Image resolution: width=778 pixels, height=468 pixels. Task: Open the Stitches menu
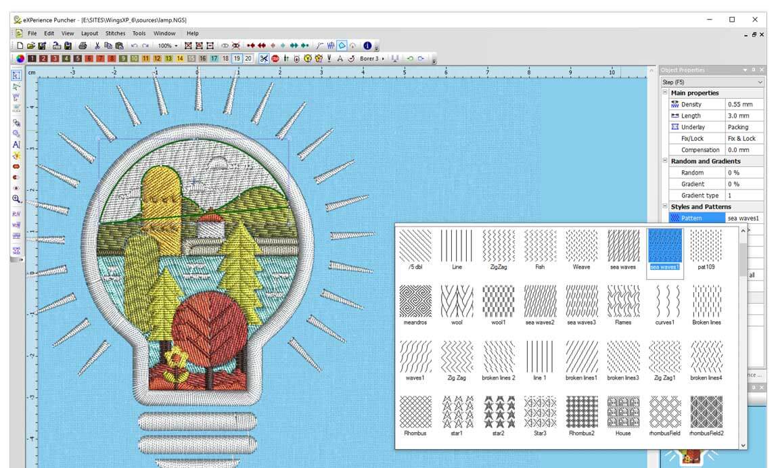(x=115, y=32)
